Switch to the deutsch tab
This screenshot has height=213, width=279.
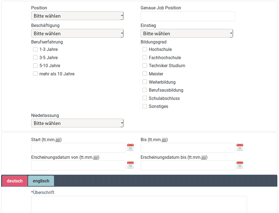tap(15, 181)
